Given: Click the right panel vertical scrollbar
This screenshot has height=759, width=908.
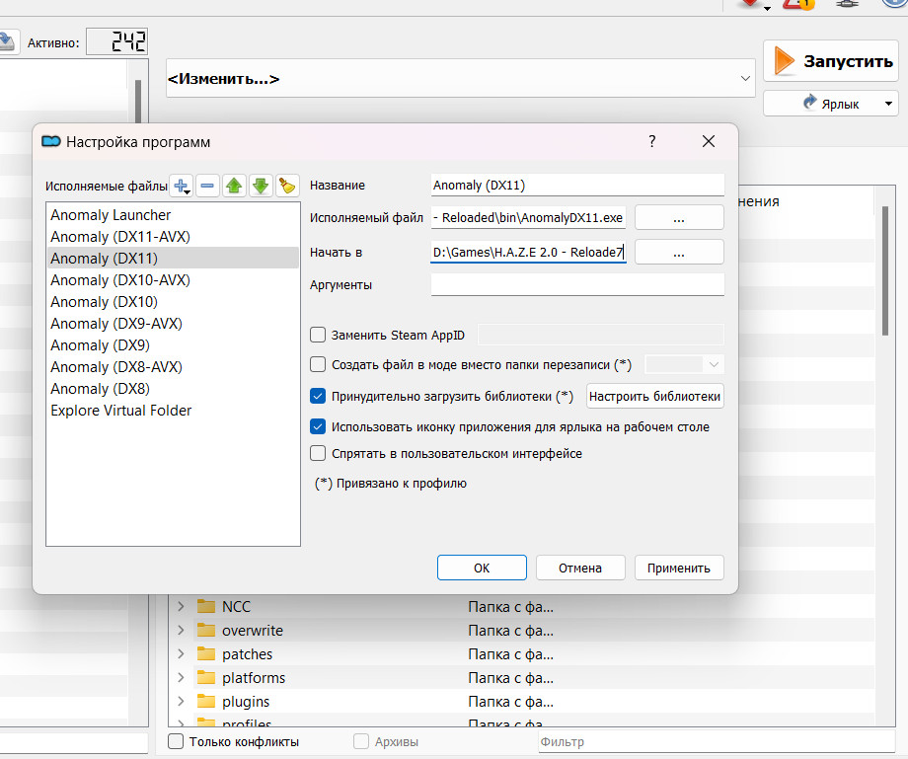Looking at the screenshot, I should coord(885,270).
